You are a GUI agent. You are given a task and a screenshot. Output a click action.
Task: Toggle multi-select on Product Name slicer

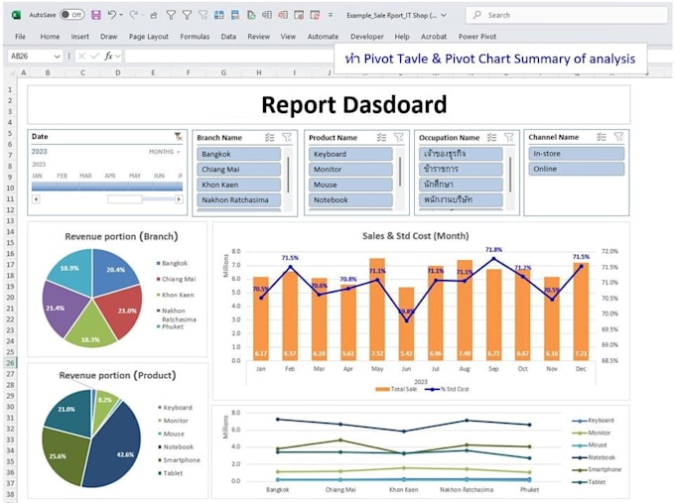tap(381, 137)
